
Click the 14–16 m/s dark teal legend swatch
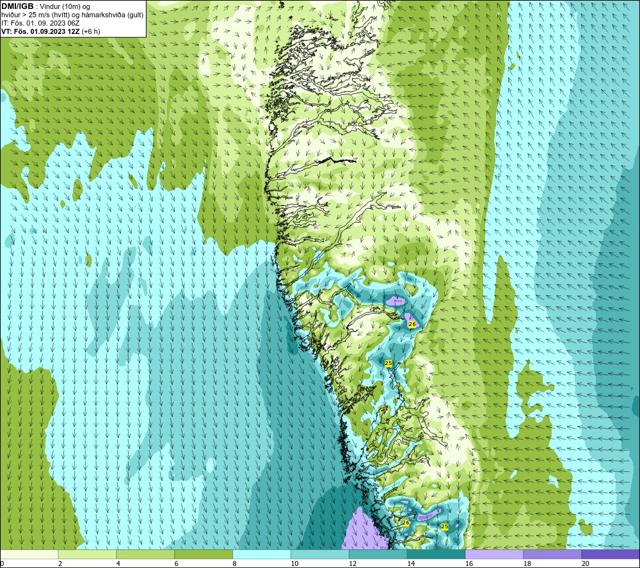pyautogui.click(x=436, y=555)
